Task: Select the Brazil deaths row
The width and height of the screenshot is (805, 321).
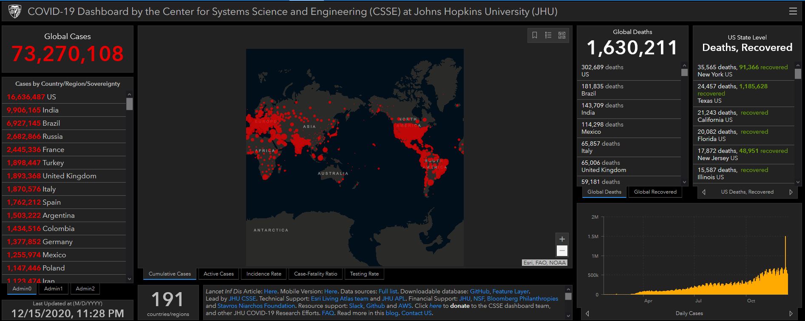Action: pos(629,90)
